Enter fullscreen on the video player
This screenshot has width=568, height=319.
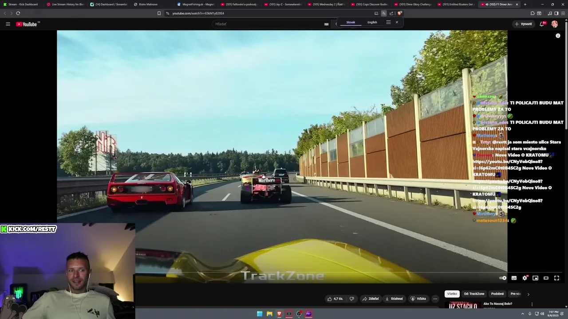pos(556,278)
